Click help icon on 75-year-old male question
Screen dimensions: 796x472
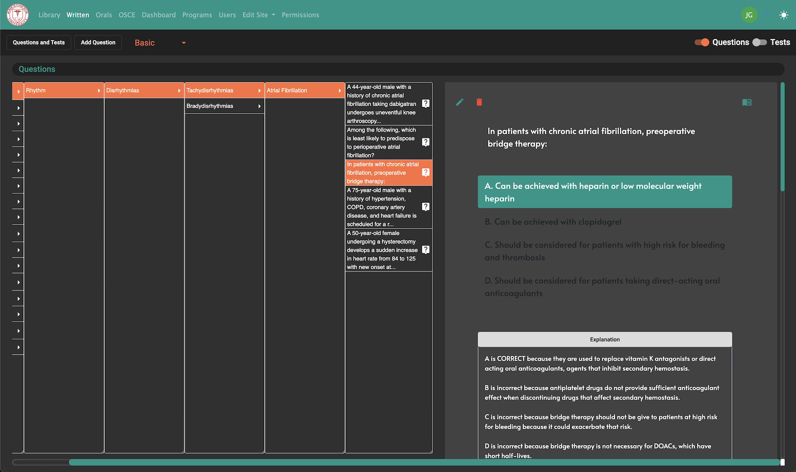(425, 207)
